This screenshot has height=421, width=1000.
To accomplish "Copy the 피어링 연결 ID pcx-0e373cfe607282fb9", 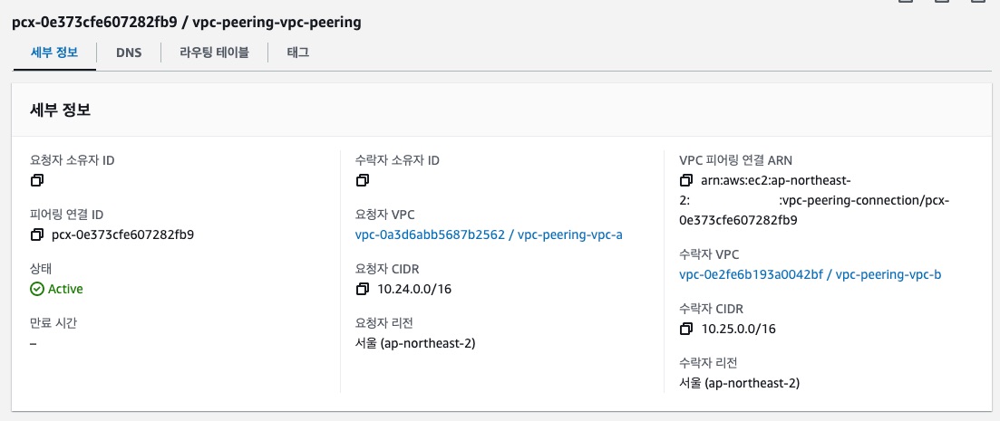I will (36, 234).
